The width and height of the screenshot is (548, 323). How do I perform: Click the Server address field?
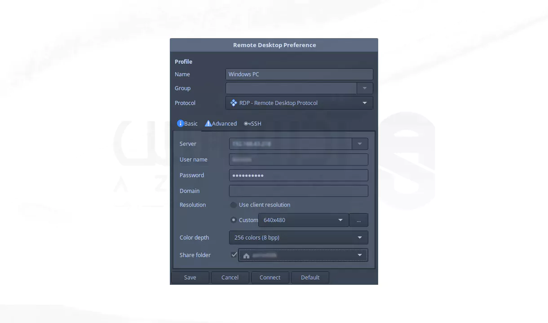click(291, 144)
